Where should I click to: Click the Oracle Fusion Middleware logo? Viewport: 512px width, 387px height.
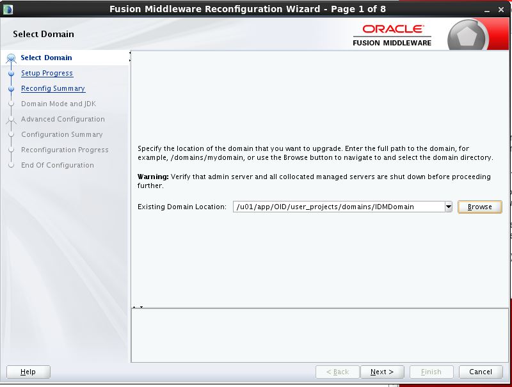tap(392, 35)
